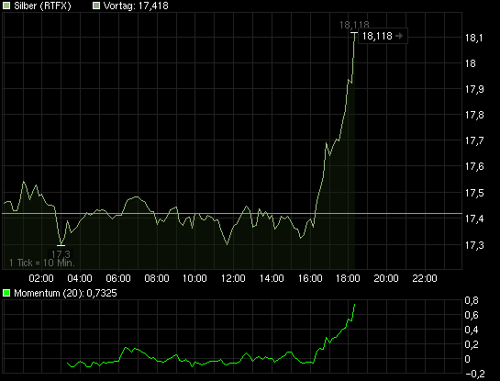Click the -0,2 momentum axis label

coord(475,374)
